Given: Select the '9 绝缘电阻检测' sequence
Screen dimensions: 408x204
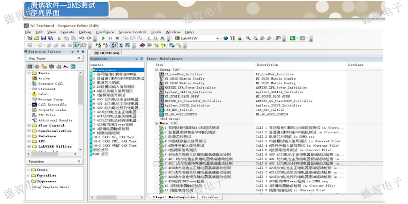Looking at the screenshot, I should point(106,133).
